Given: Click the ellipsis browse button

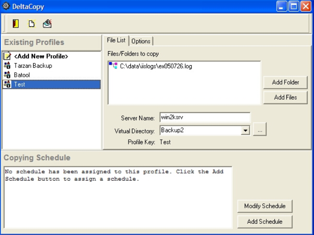Looking at the screenshot, I should (x=260, y=129).
